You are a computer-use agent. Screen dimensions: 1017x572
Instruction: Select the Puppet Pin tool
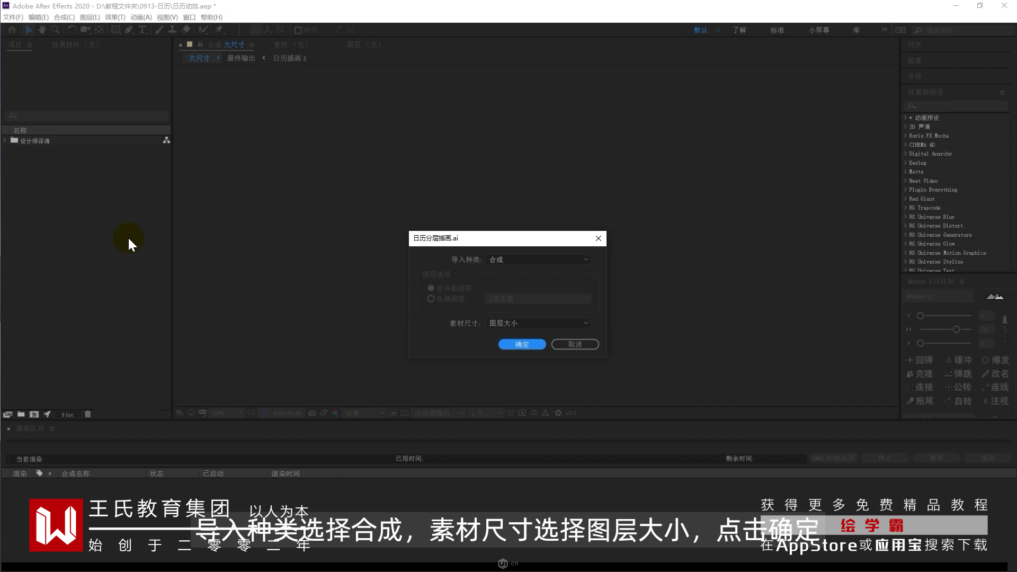tap(219, 30)
